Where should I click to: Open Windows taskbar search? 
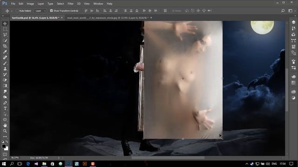(12, 164)
